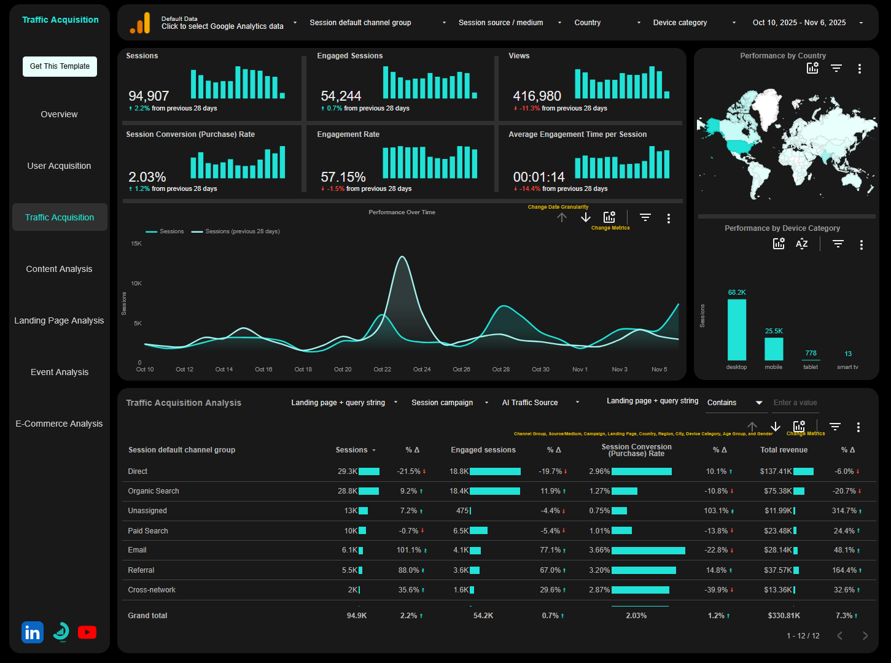Screen dimensions: 891x663
Task: Click the YouTube icon in the sidebar
Action: [x=87, y=632]
